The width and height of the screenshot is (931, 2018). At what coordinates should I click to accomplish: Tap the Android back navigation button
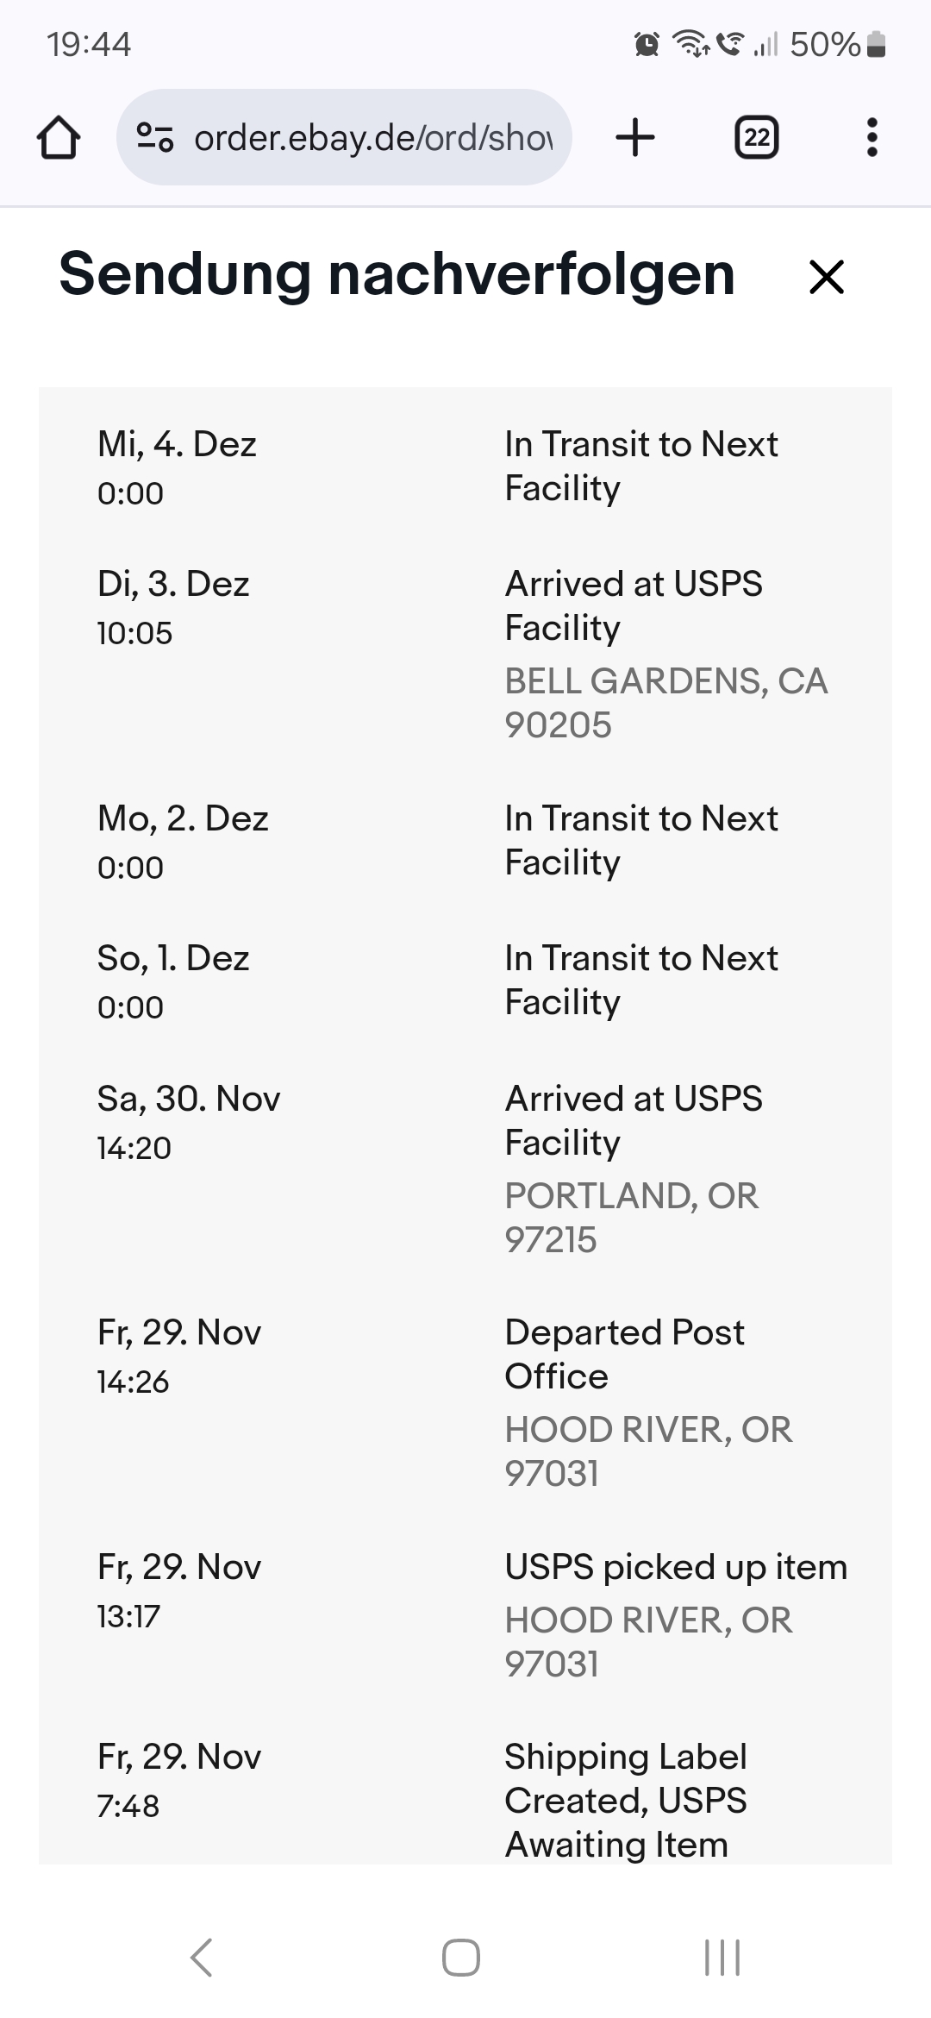pos(201,1957)
